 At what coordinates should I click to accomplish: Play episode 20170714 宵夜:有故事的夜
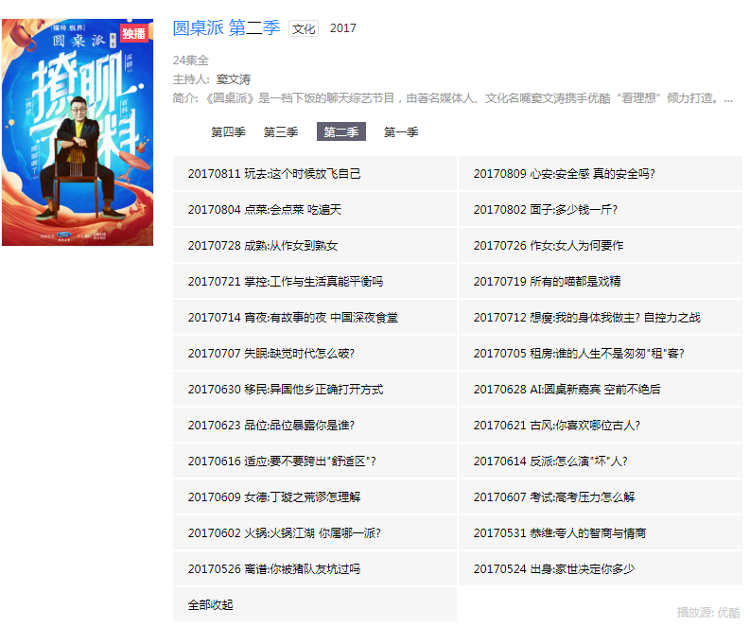tap(315, 318)
